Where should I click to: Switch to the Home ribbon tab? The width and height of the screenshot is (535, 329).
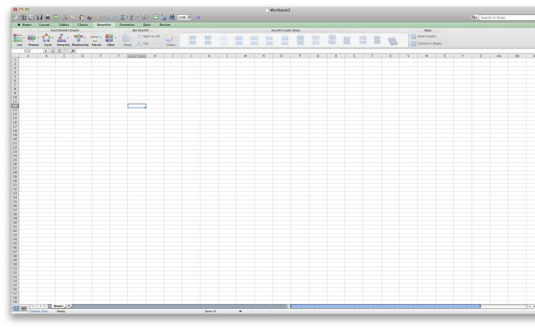(24, 25)
